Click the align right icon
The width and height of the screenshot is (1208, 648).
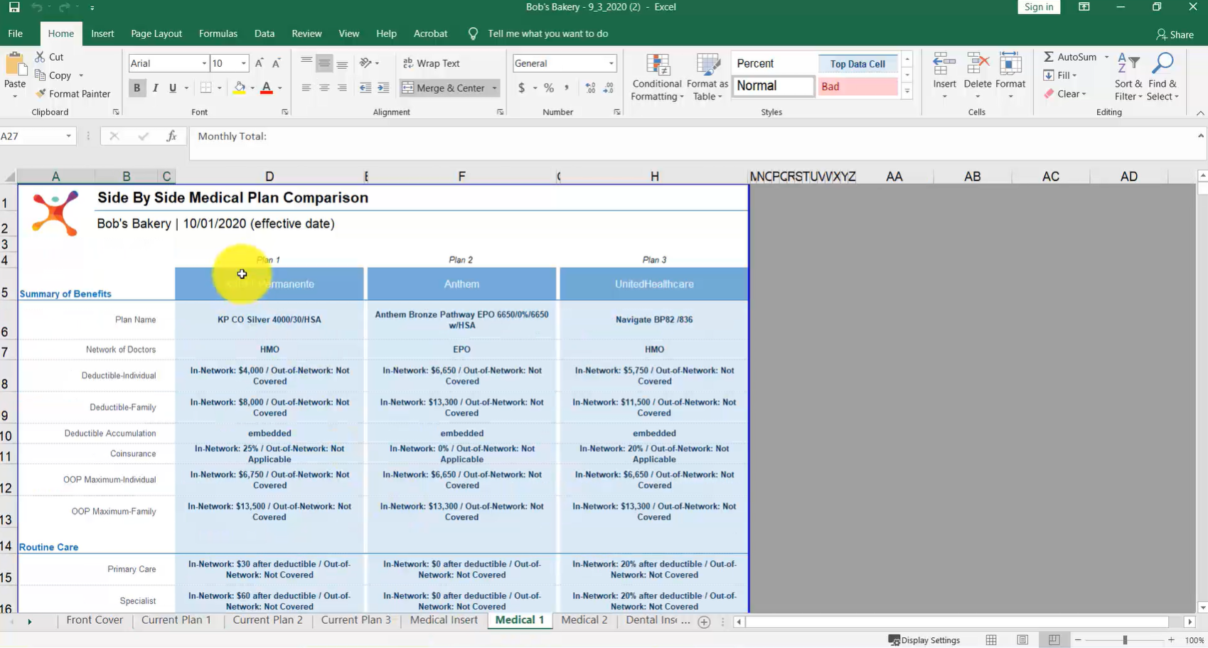coord(342,88)
